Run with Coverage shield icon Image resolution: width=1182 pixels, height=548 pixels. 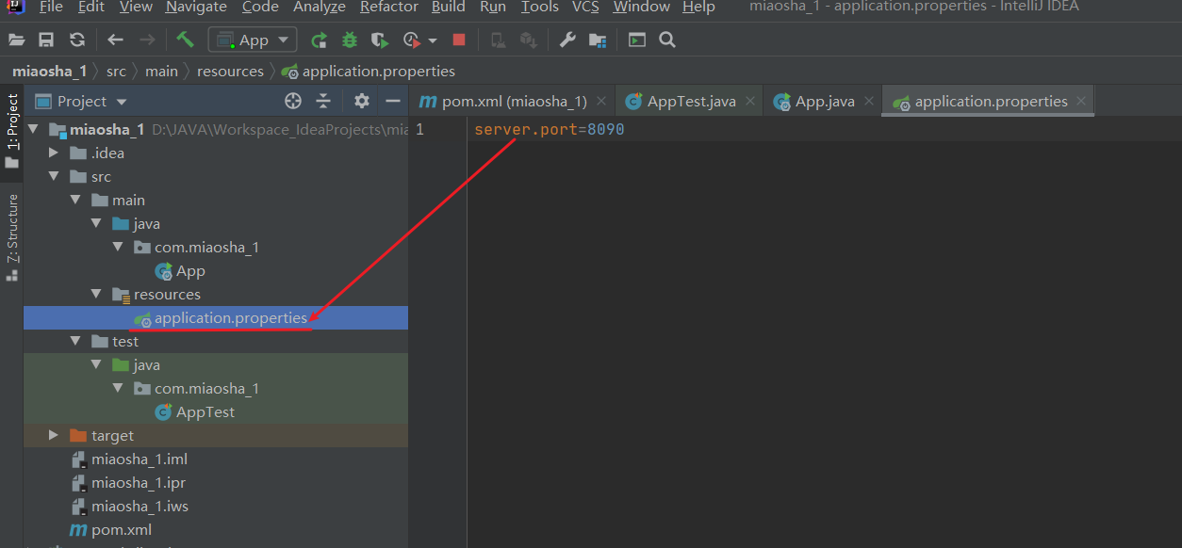click(380, 40)
